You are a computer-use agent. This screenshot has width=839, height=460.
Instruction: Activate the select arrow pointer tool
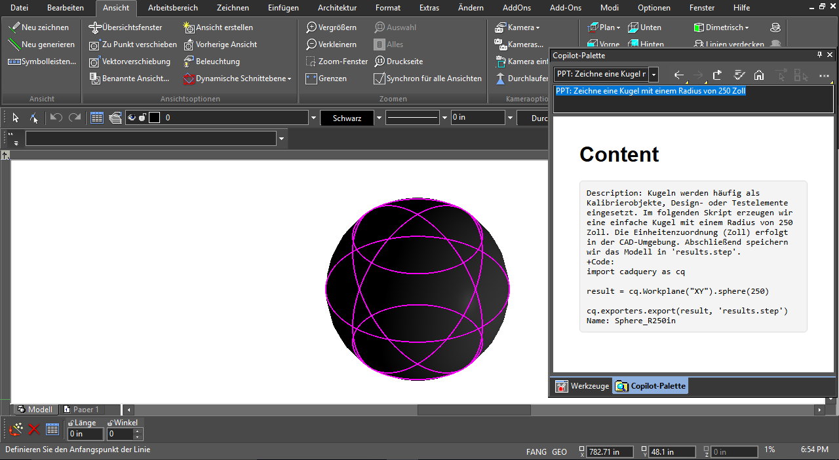(x=16, y=118)
